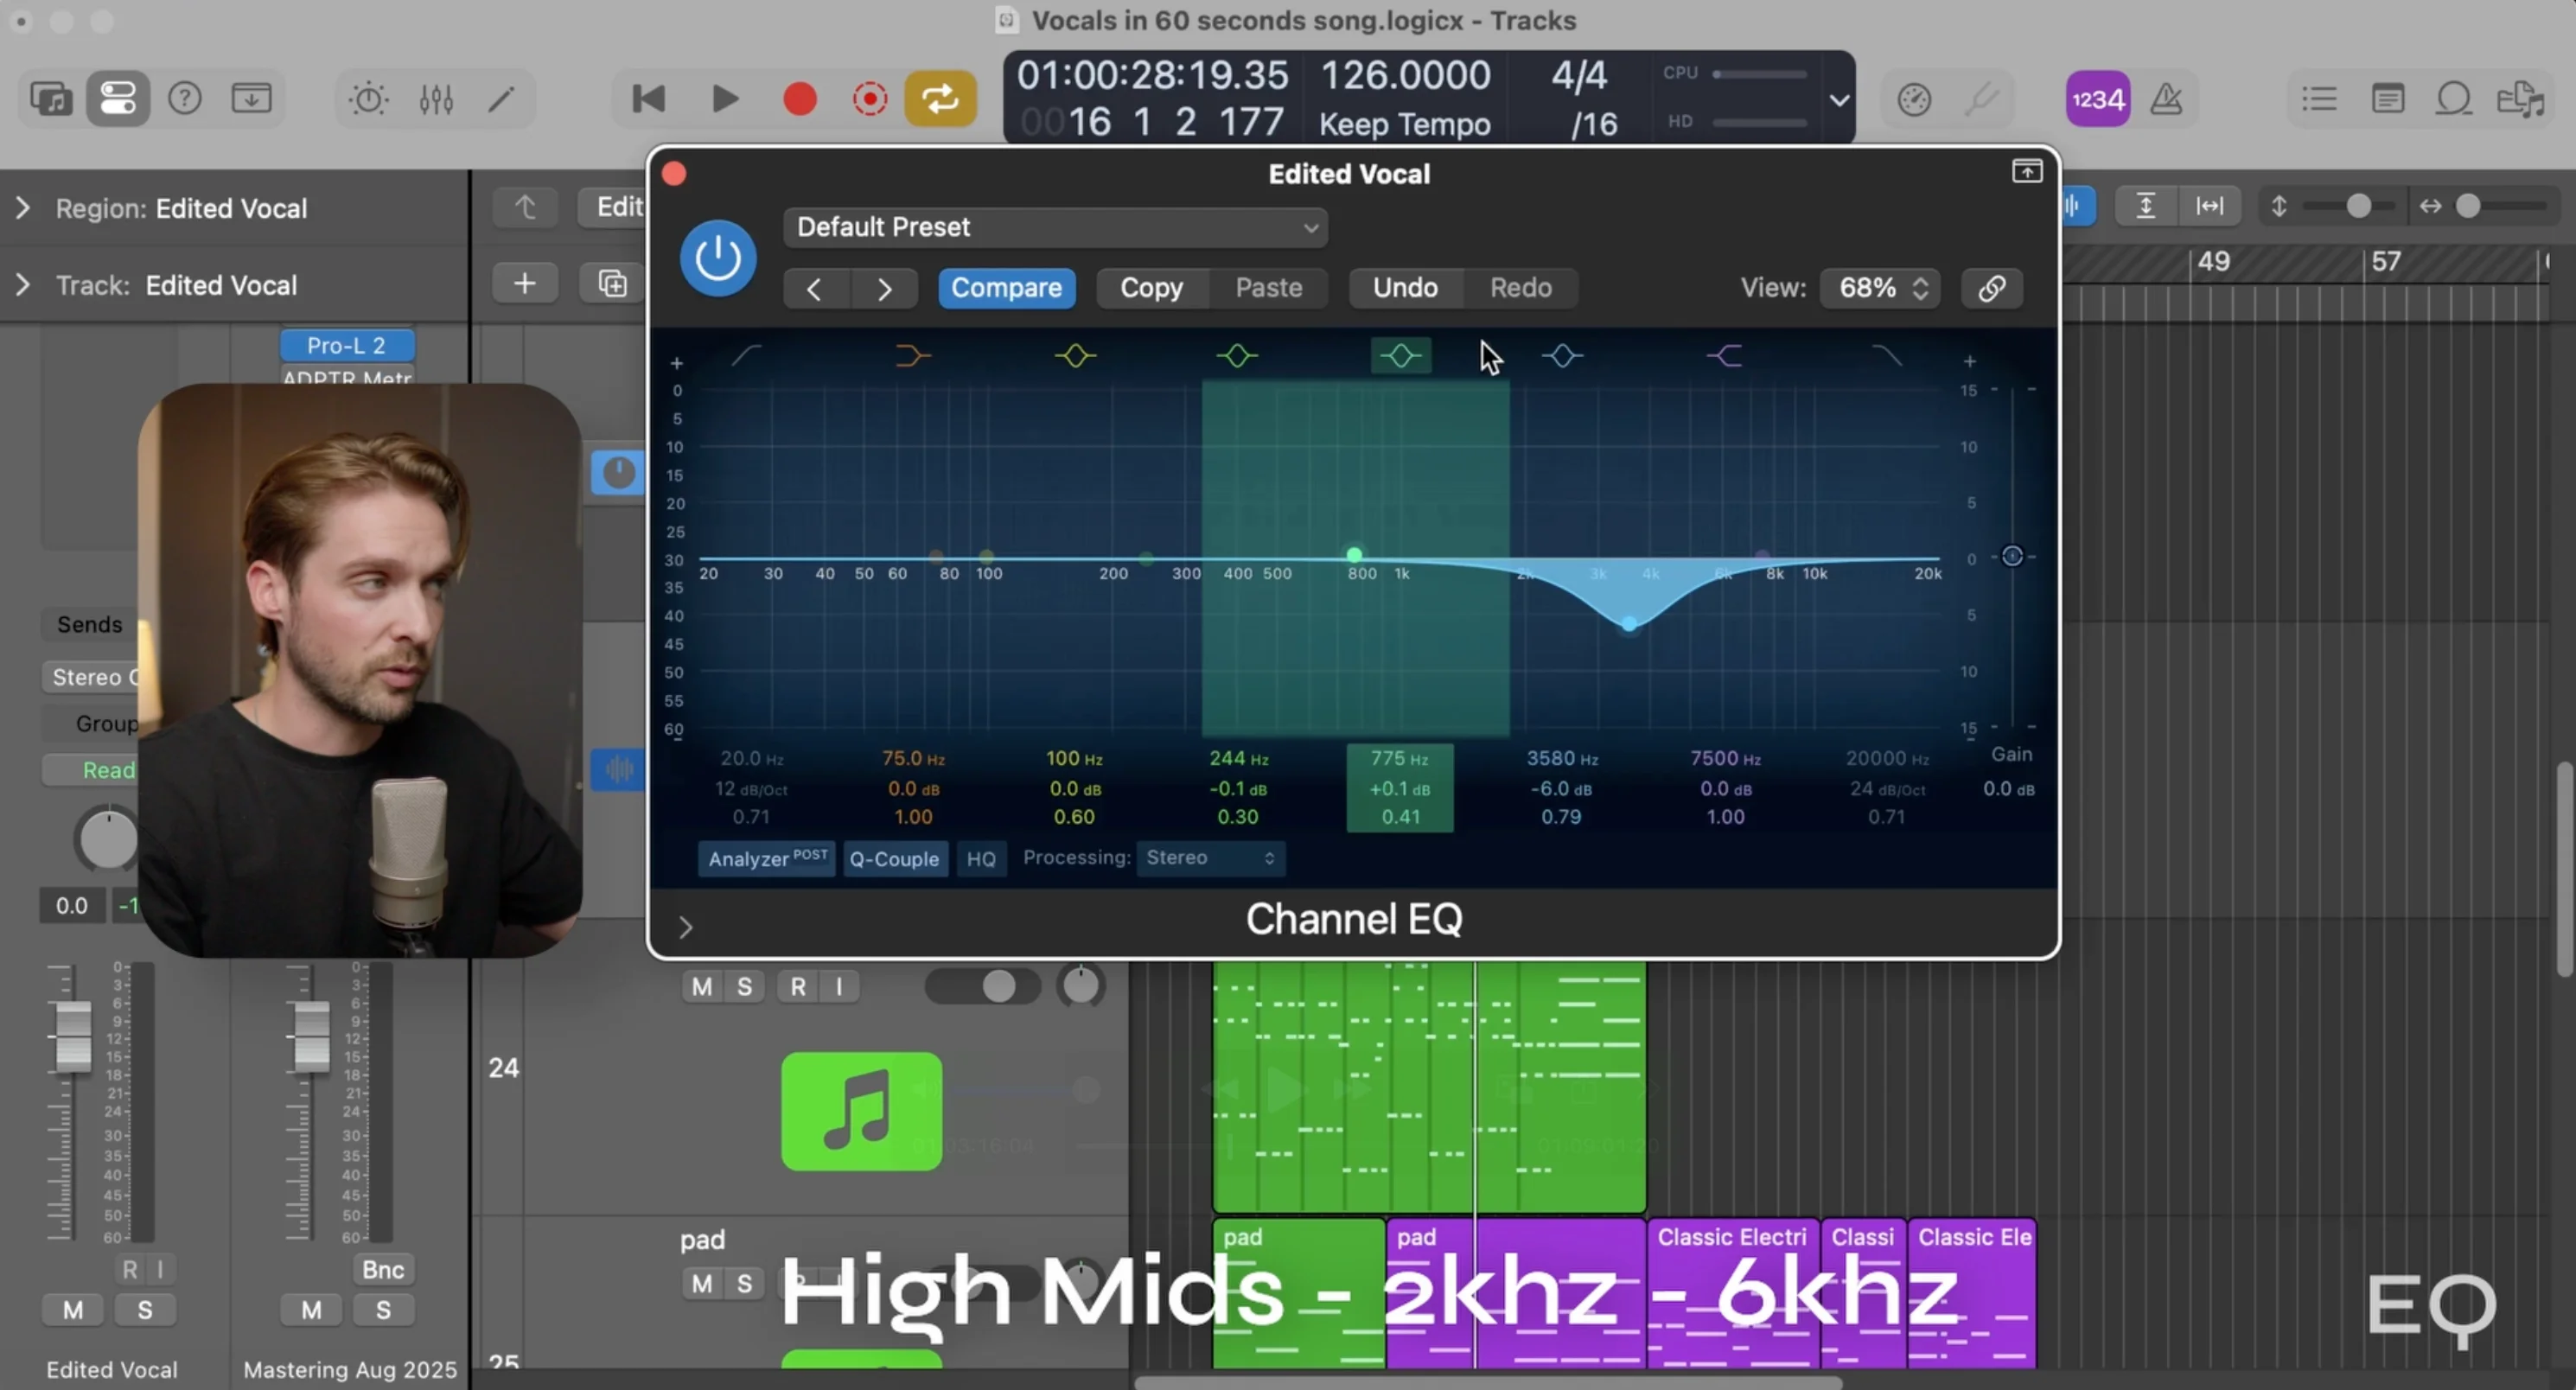Click the Metronome icon

2165,98
